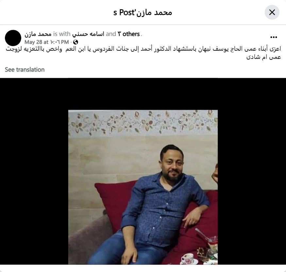This screenshot has width=286, height=272.
Task: Click the post dialog title heading
Action: pyautogui.click(x=143, y=12)
